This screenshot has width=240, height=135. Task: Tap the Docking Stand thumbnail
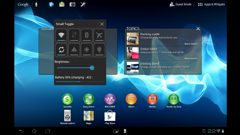pyautogui.click(x=132, y=67)
